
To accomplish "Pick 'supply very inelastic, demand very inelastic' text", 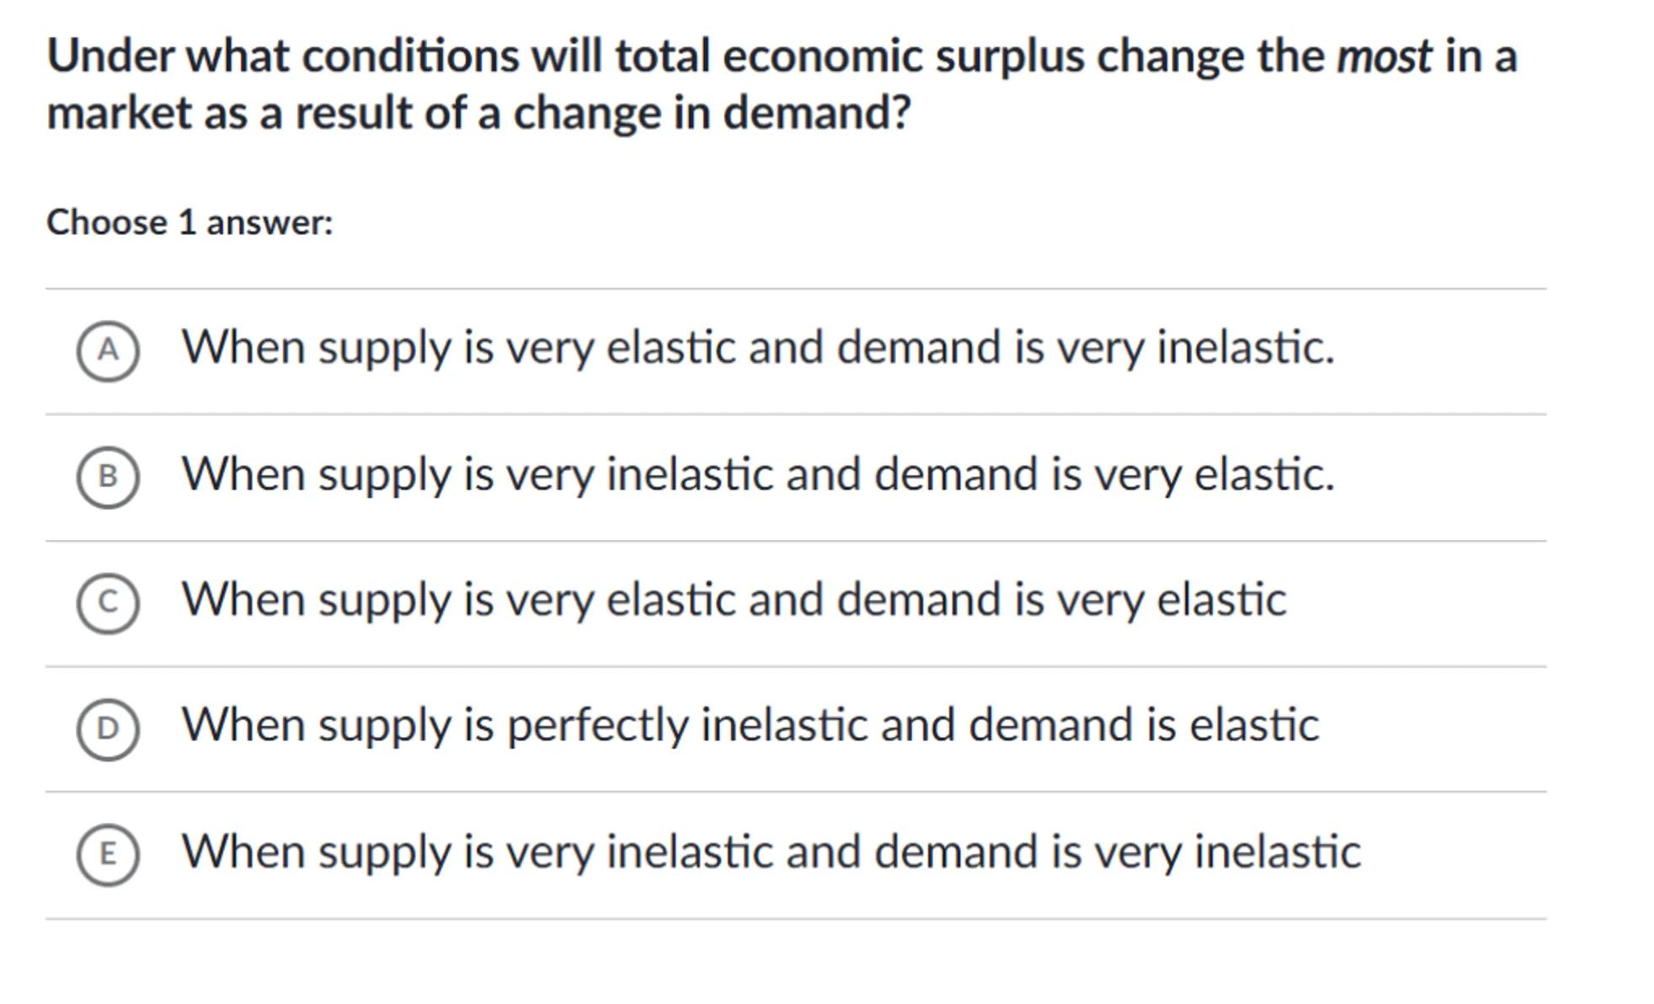I will [x=771, y=852].
